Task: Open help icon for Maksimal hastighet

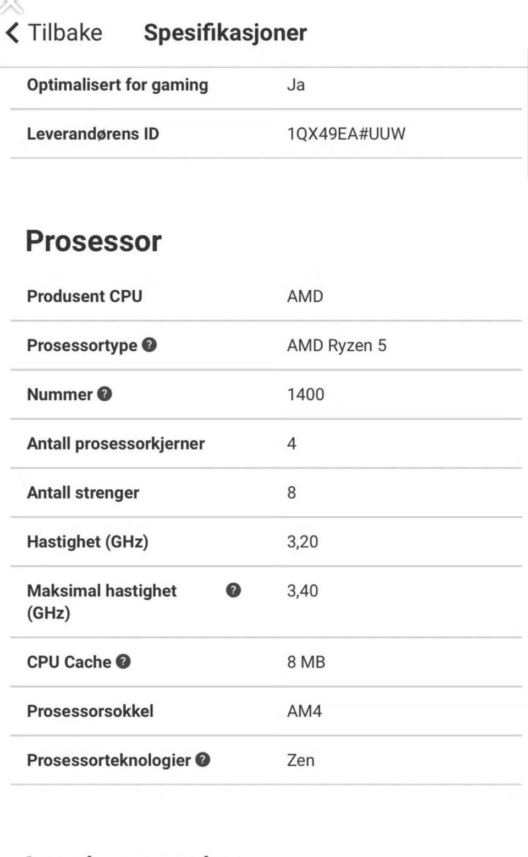Action: click(x=233, y=590)
